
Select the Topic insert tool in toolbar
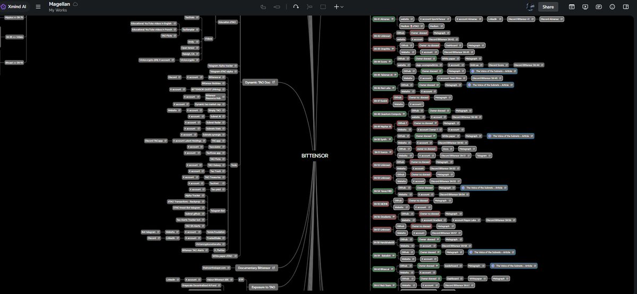(263, 7)
